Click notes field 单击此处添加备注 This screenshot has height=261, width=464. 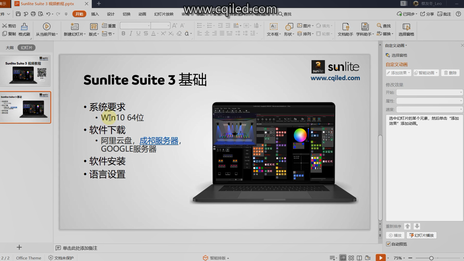point(80,248)
